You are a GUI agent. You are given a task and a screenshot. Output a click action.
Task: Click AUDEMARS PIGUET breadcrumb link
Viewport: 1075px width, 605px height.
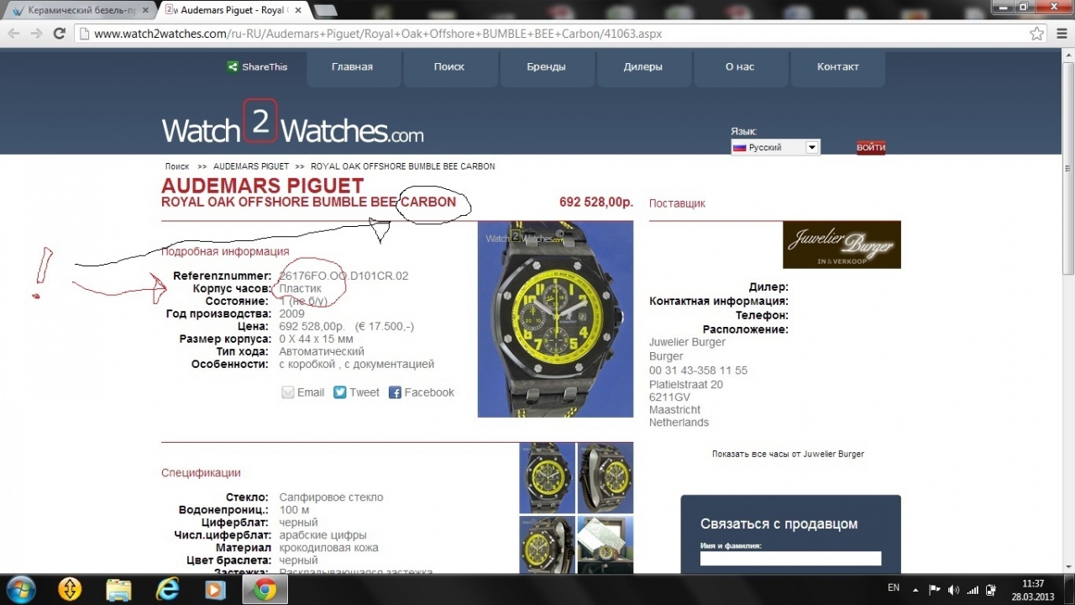pyautogui.click(x=251, y=166)
